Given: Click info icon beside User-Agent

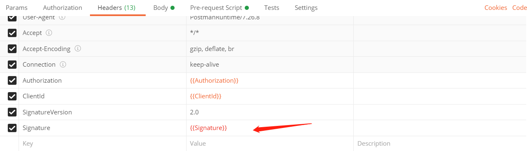Looking at the screenshot, I should click(x=62, y=18).
